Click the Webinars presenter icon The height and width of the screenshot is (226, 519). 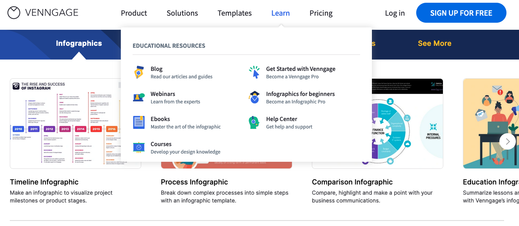138,98
